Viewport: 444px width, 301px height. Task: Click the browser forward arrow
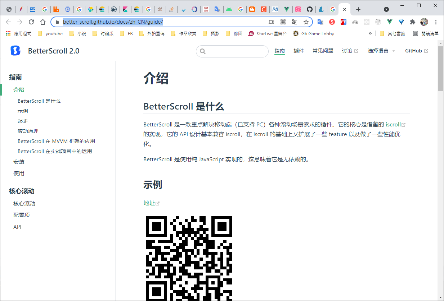[20, 22]
